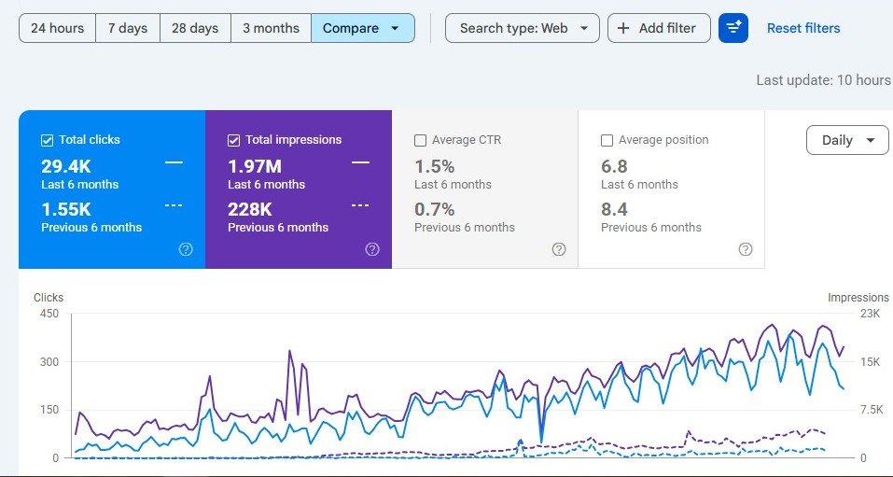The image size is (893, 477).
Task: Click dashed line legend on Total clicks card
Action: coord(174,205)
